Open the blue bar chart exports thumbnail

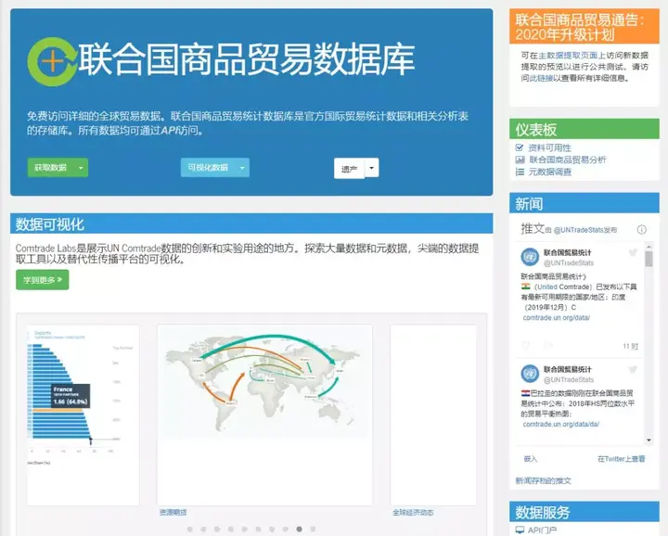pos(83,415)
